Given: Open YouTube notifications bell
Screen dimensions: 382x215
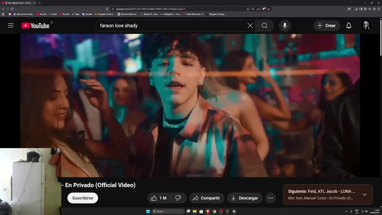Looking at the screenshot, I should pyautogui.click(x=349, y=25).
